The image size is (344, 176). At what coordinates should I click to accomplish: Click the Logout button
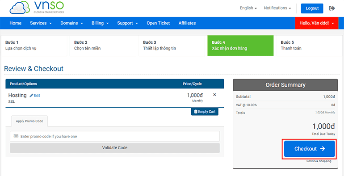312,8
